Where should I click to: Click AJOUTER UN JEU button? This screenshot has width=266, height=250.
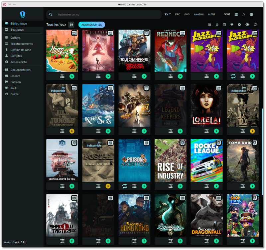(92, 25)
